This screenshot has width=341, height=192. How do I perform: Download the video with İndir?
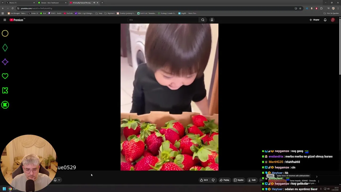[252, 180]
